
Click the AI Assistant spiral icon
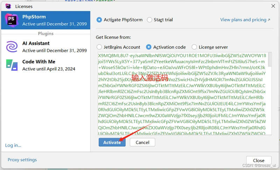(x=12, y=47)
